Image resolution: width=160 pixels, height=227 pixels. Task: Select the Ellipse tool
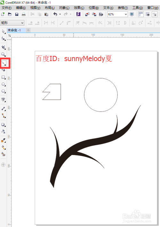(x=3, y=84)
